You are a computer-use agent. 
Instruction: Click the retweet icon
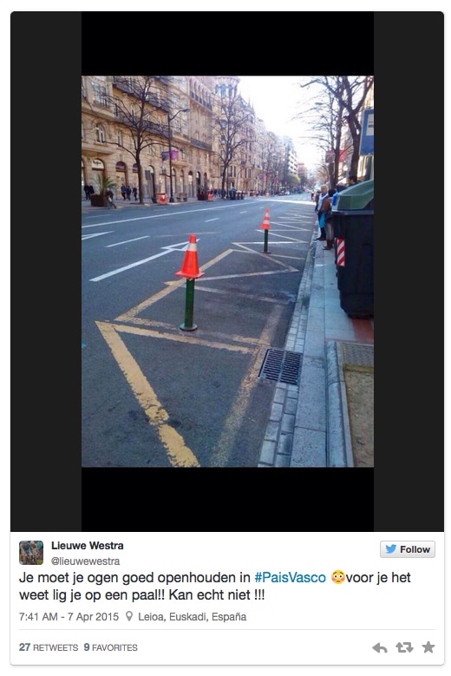click(x=404, y=647)
